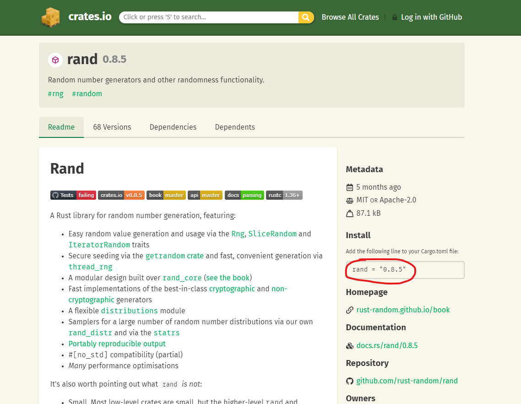Open the book master badge
Image resolution: width=521 pixels, height=404 pixels.
click(x=166, y=195)
